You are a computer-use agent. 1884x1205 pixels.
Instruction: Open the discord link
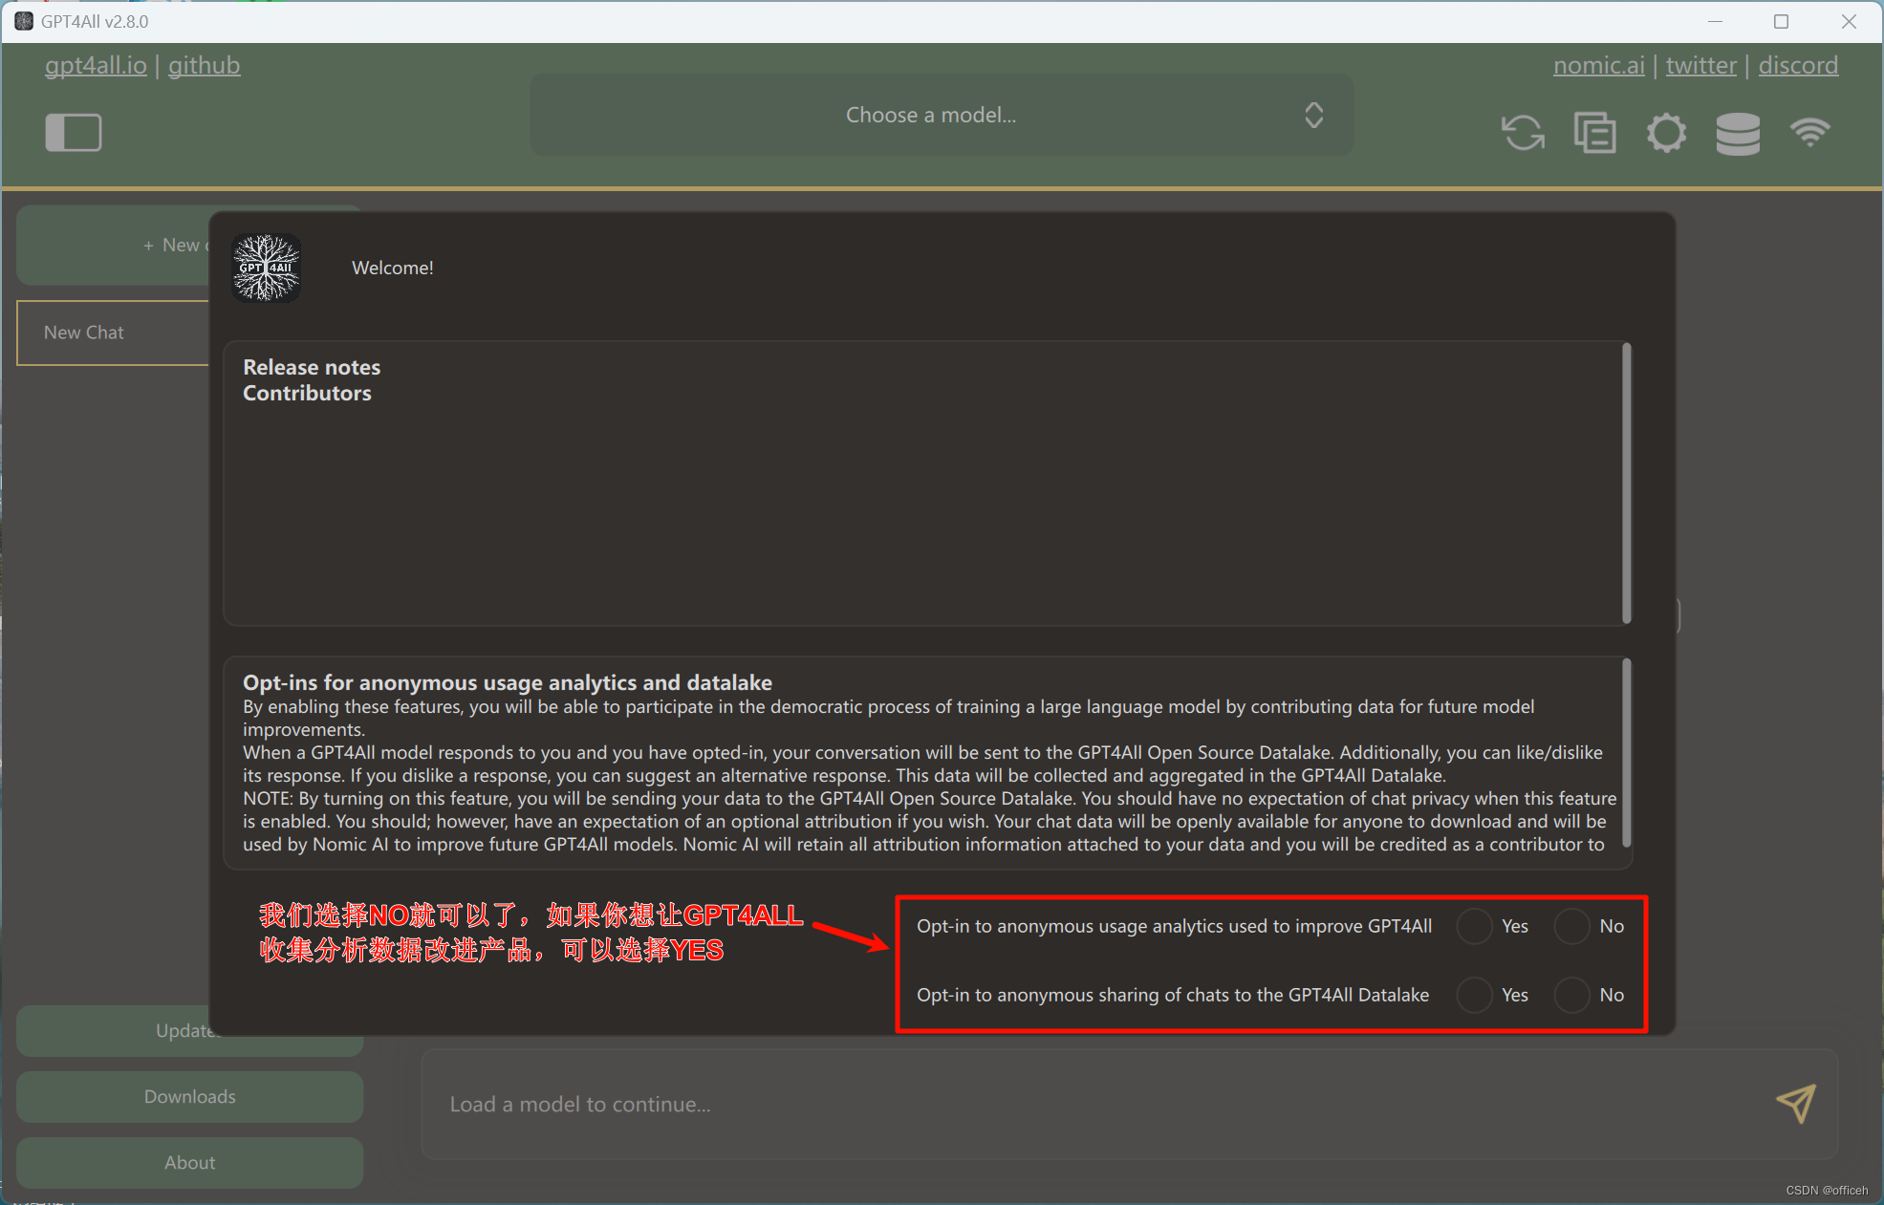tap(1797, 65)
